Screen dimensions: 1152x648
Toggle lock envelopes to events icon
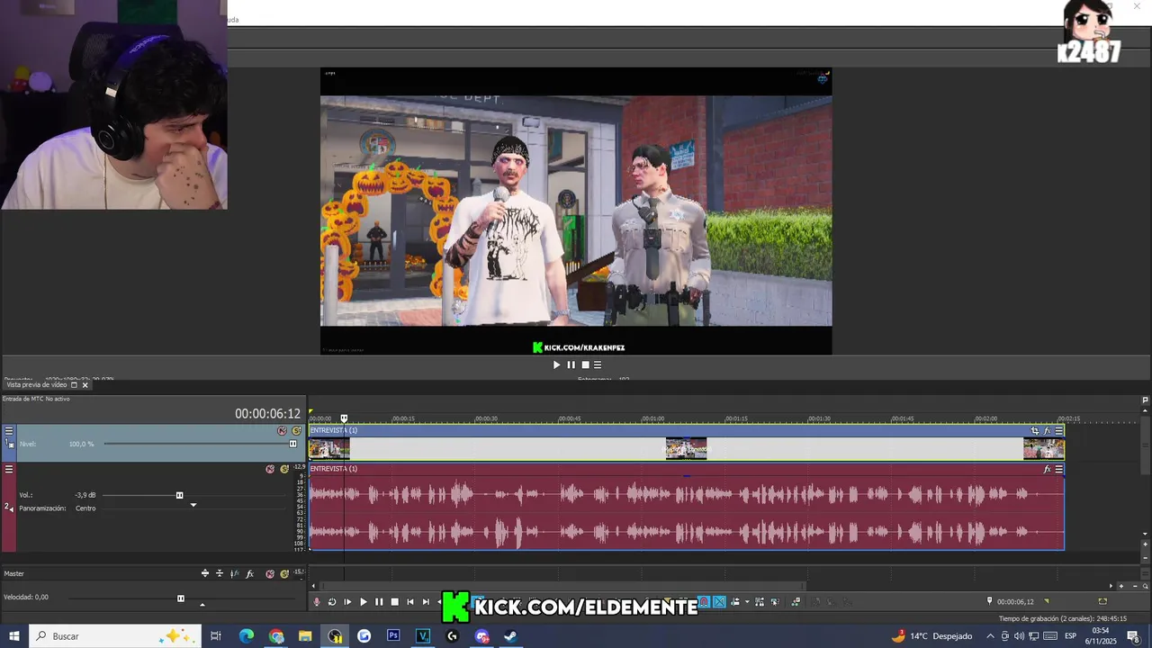[x=760, y=602]
